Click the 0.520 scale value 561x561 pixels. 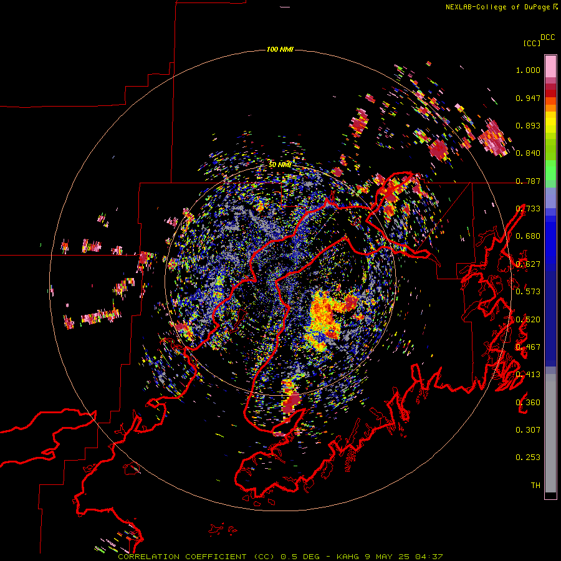(x=528, y=320)
